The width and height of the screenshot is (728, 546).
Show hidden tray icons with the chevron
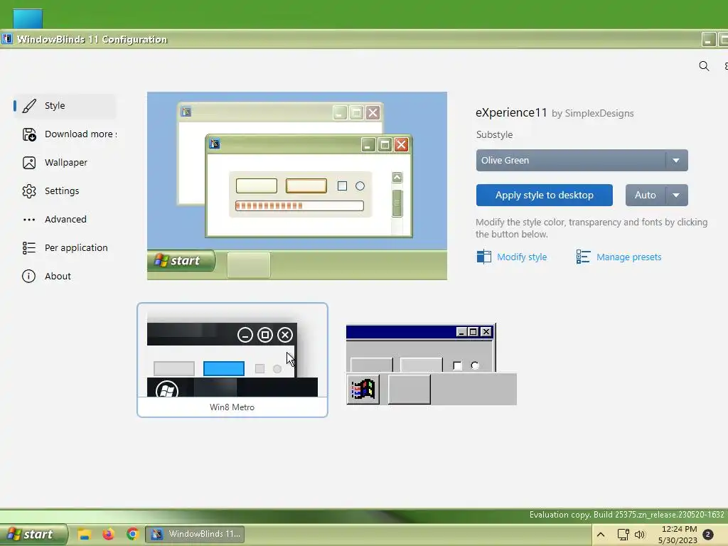click(600, 535)
